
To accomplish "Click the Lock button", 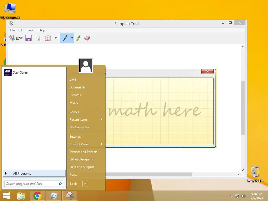I will [x=75, y=184].
